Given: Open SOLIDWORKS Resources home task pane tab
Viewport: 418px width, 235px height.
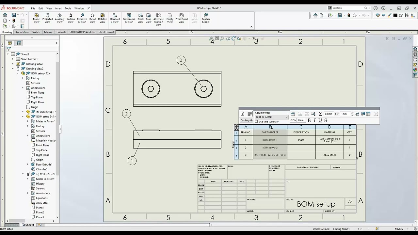Looking at the screenshot, I should tap(415, 49).
